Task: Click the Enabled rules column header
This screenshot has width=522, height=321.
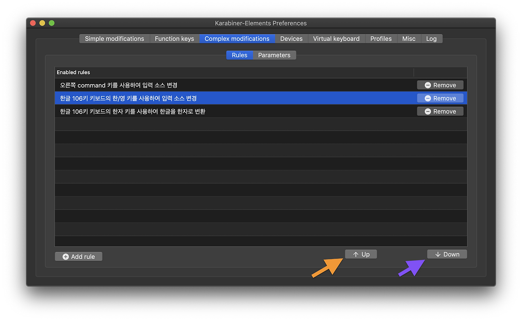Action: [234, 72]
